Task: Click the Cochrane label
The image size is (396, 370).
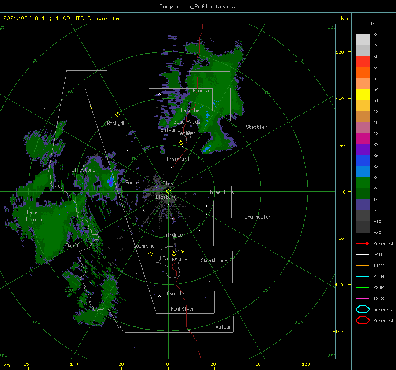Action: (x=144, y=246)
